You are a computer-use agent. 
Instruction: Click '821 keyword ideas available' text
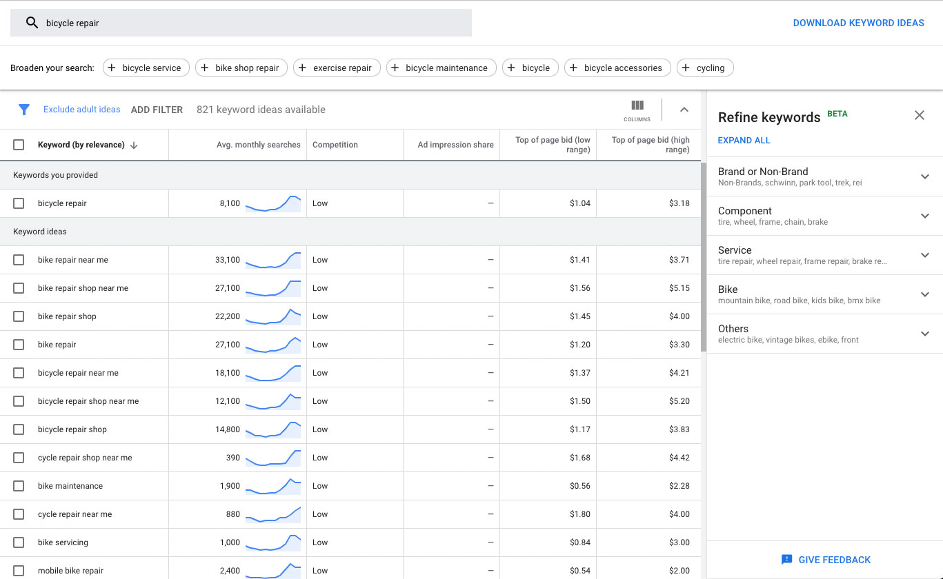pos(261,110)
